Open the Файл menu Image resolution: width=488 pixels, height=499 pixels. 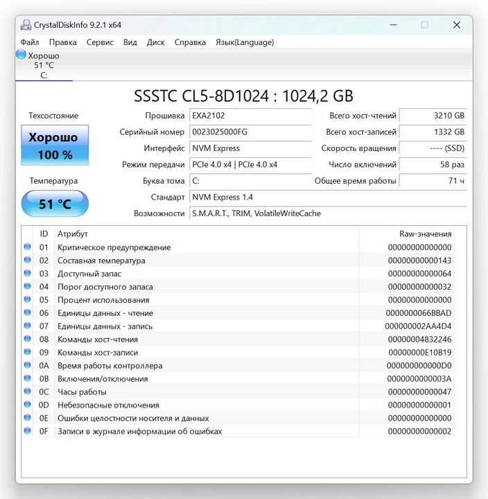click(30, 42)
